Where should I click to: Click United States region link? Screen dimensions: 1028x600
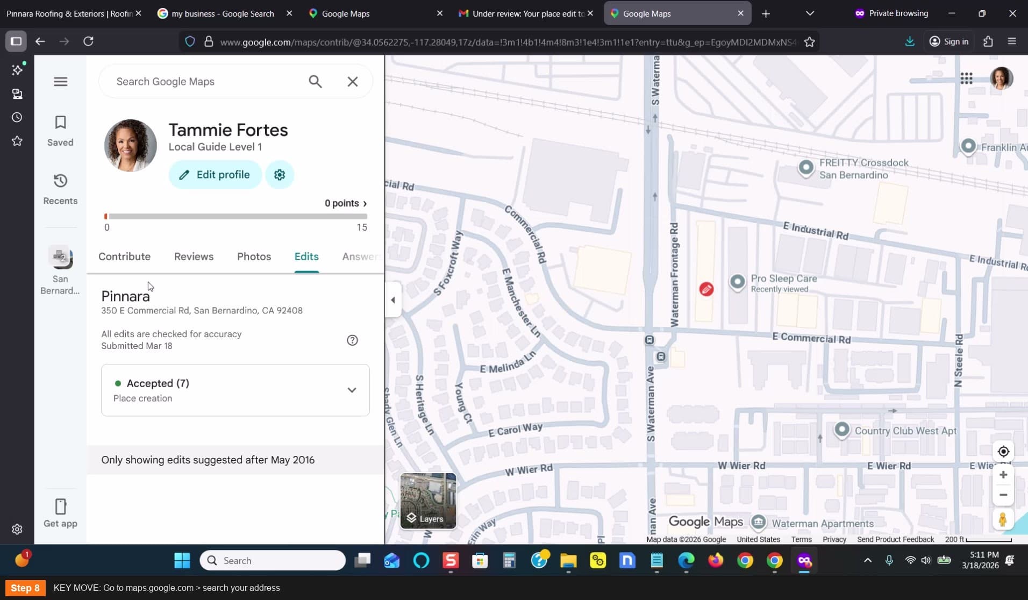pos(758,539)
